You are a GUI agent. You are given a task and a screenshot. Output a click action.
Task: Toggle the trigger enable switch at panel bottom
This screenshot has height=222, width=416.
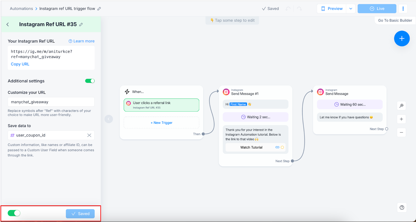pyautogui.click(x=14, y=213)
